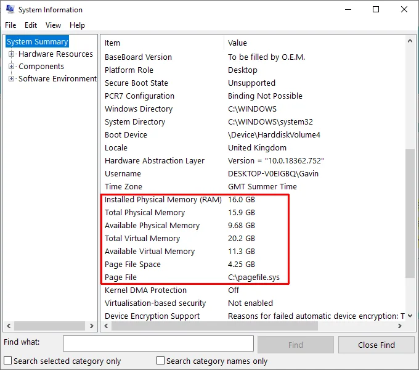Select the Page File Space row
Screen dimensions: 419x370
(x=253, y=265)
